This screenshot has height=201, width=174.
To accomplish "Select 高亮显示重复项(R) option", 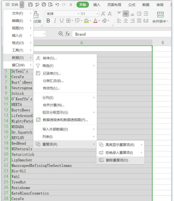I will [120, 145].
